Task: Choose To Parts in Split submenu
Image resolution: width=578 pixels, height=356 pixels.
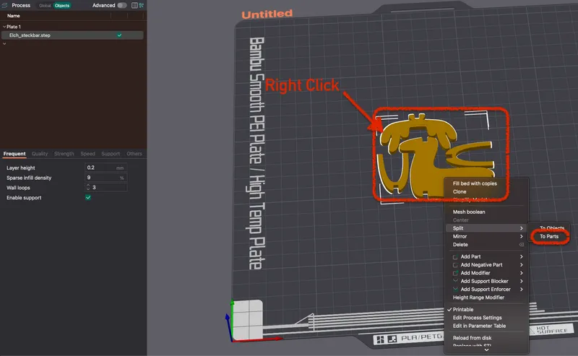Action: tap(548, 236)
